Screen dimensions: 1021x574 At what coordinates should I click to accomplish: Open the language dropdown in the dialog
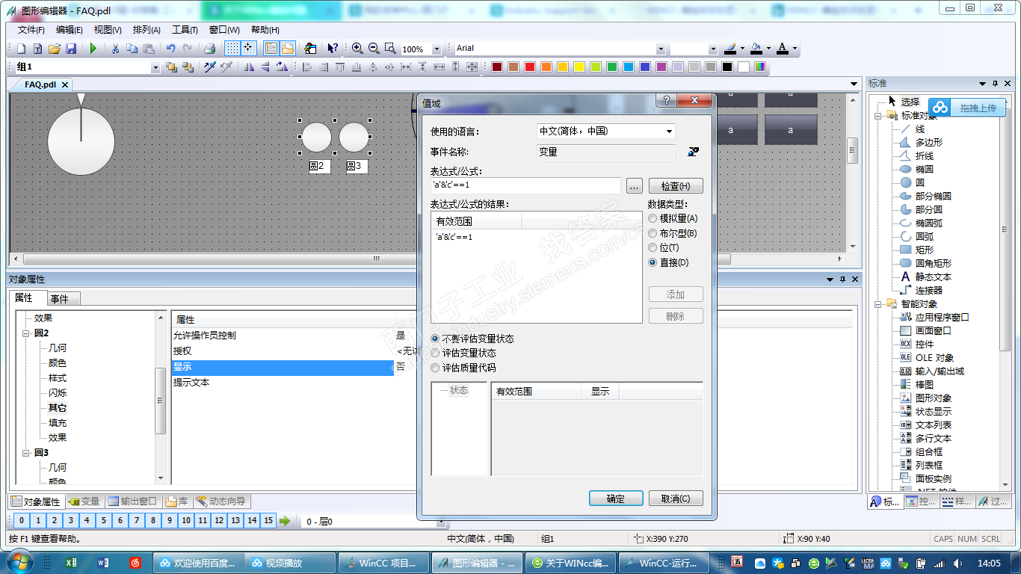pos(669,132)
